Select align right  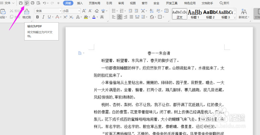pos(126,17)
